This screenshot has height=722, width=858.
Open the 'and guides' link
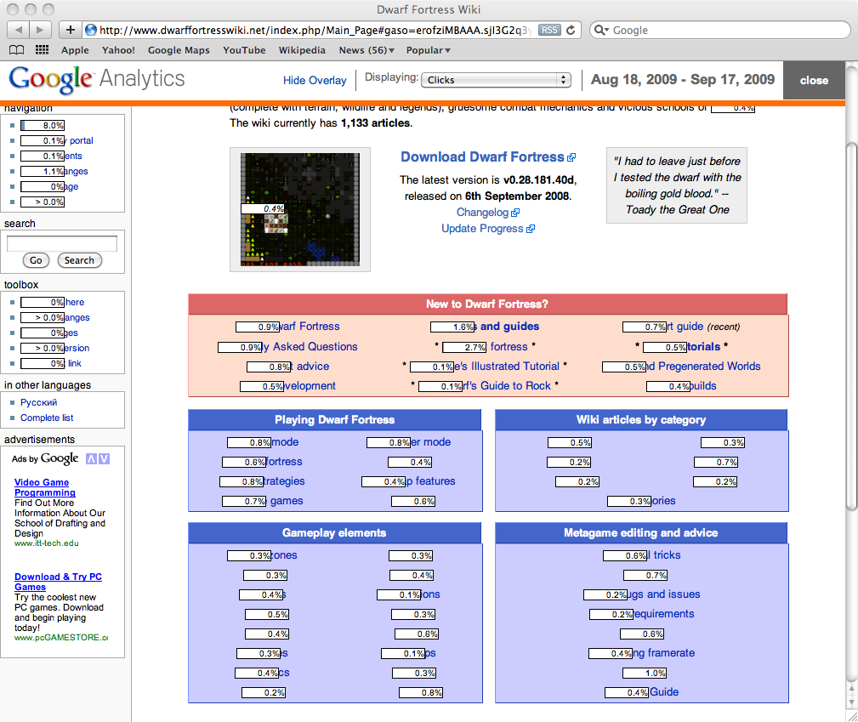[507, 327]
